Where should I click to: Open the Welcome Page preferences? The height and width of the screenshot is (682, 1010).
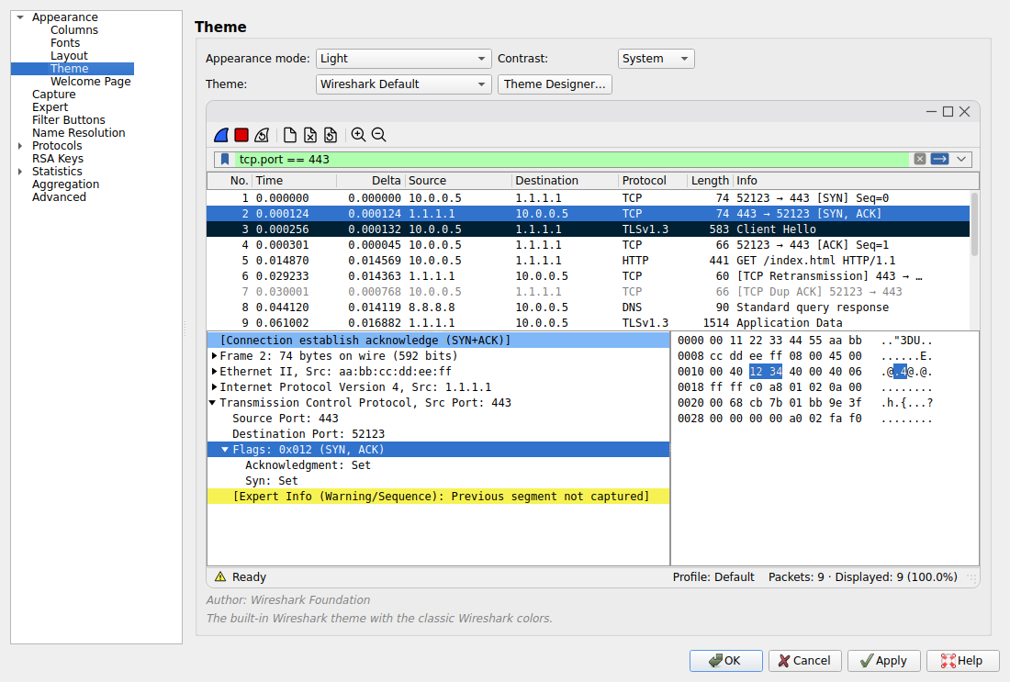coord(90,82)
